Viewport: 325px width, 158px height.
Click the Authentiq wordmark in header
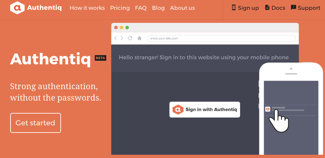point(44,8)
